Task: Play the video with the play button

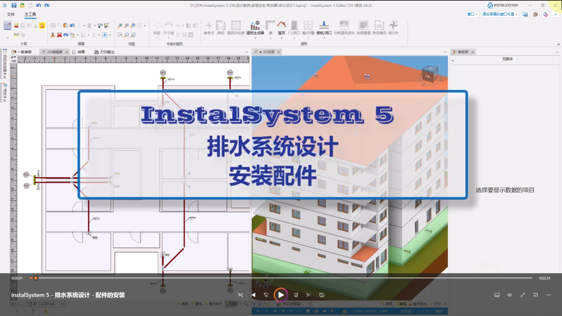Action: tap(281, 295)
